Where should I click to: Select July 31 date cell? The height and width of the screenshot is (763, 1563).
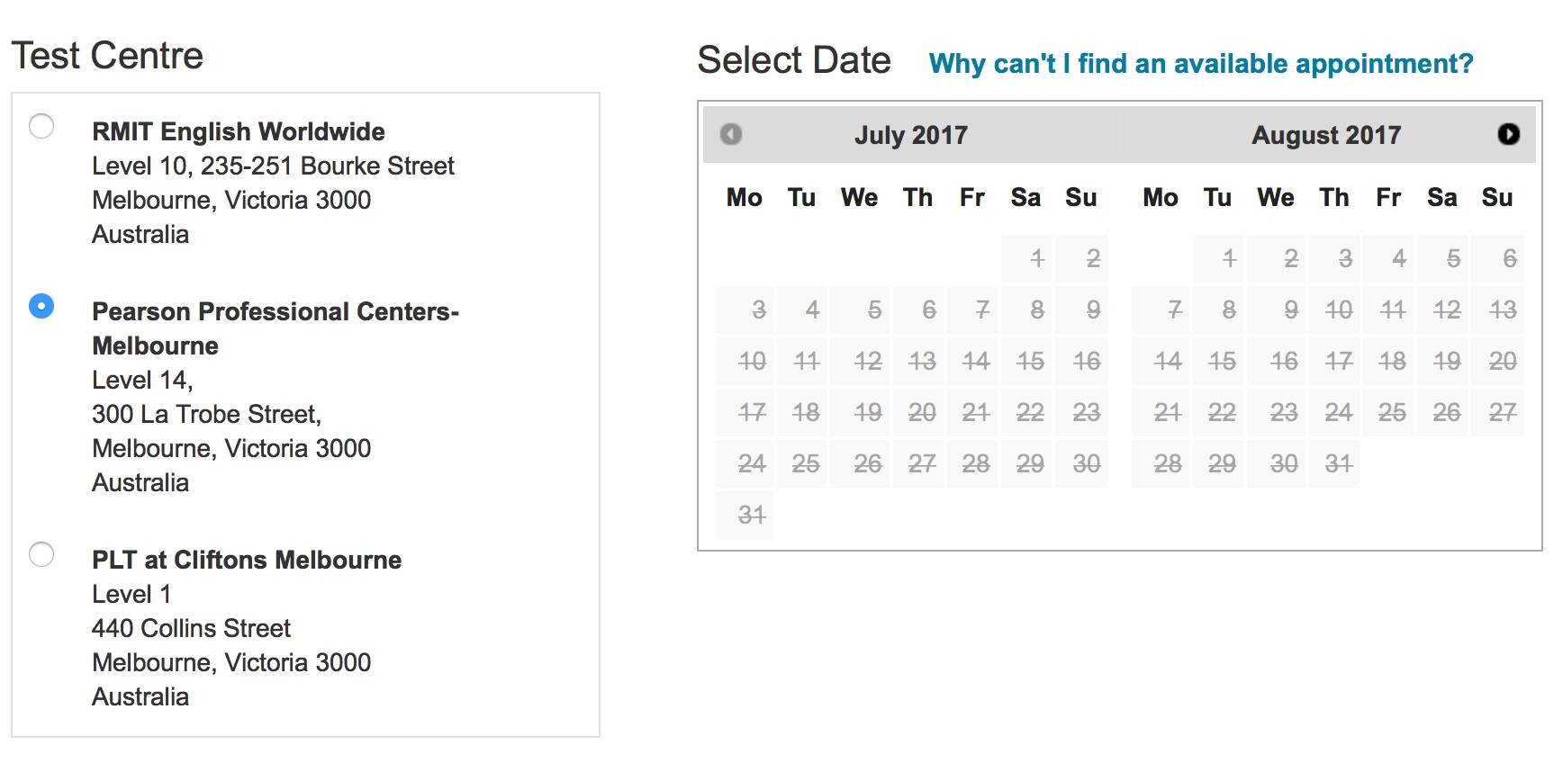745,516
